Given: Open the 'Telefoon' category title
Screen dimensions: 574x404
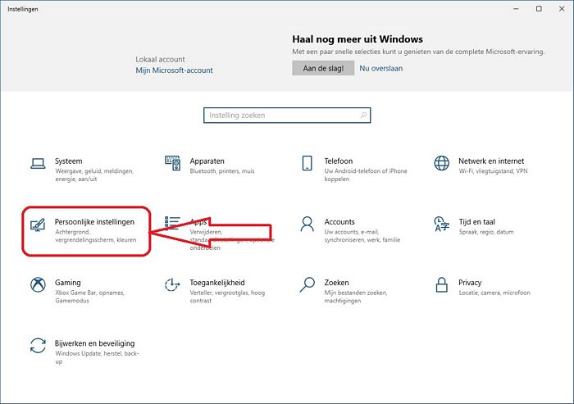Looking at the screenshot, I should (x=338, y=161).
